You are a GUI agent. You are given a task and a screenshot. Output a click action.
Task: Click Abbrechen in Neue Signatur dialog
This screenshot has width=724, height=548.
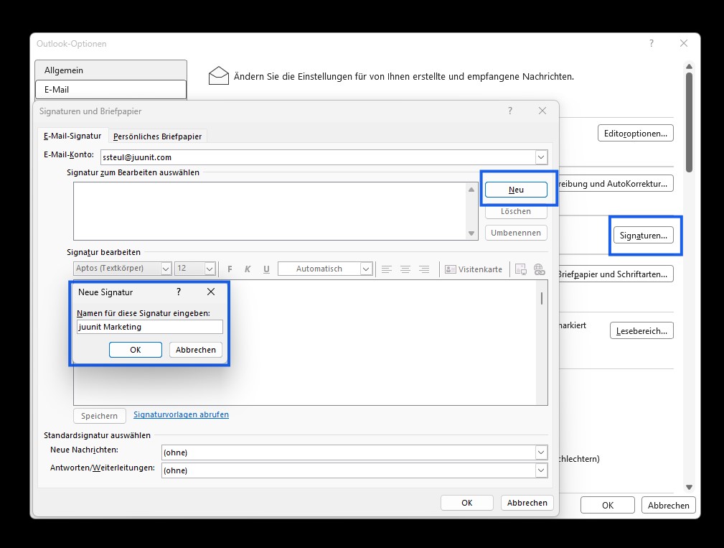click(196, 350)
